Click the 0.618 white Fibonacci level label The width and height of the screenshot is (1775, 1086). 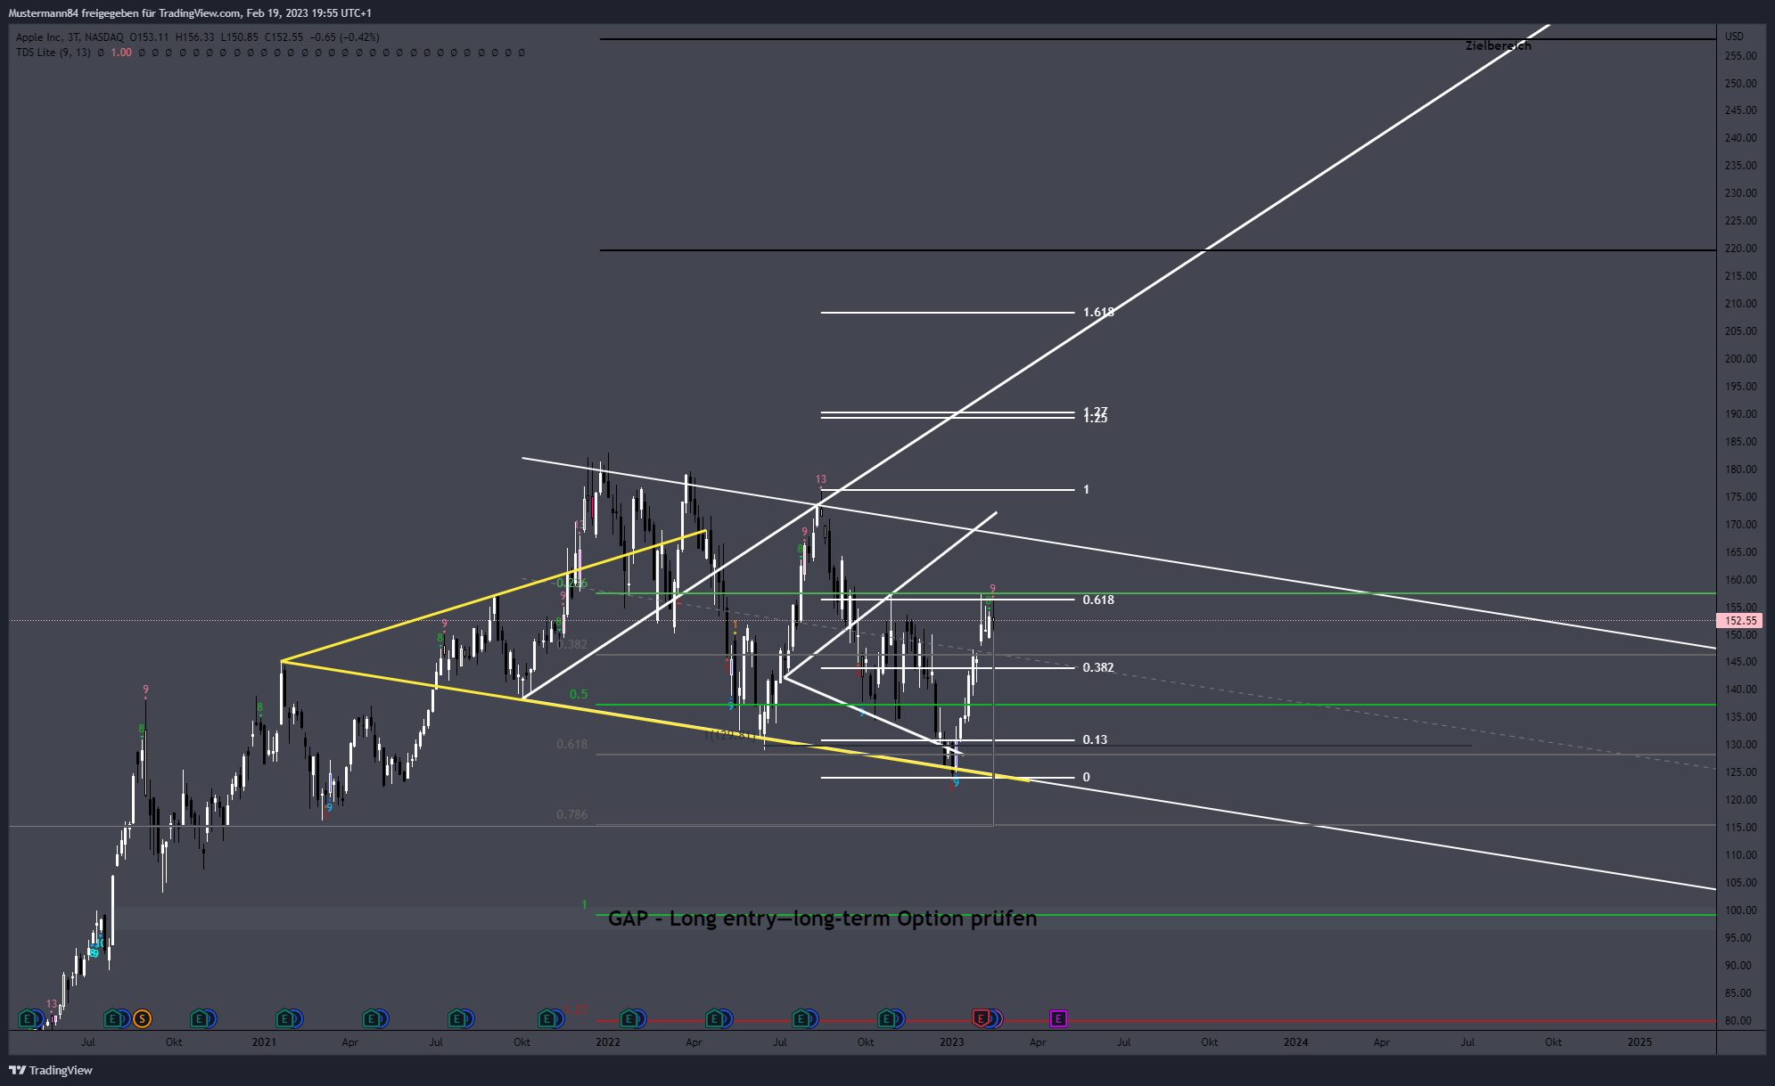tap(1098, 600)
